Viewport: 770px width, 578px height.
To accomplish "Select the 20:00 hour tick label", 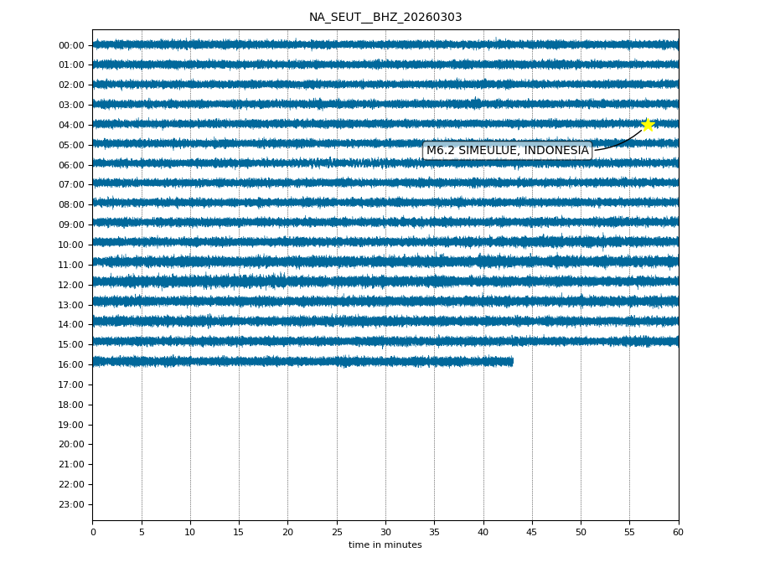I will (x=71, y=444).
